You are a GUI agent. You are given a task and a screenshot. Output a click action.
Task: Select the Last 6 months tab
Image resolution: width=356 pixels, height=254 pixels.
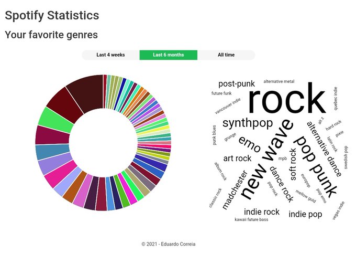tap(168, 55)
